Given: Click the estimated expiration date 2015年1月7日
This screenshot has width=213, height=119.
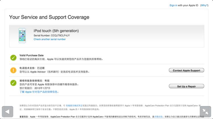Looking at the screenshot, I should coord(42,88).
